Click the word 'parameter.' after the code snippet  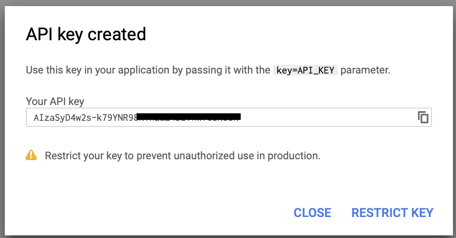point(365,70)
